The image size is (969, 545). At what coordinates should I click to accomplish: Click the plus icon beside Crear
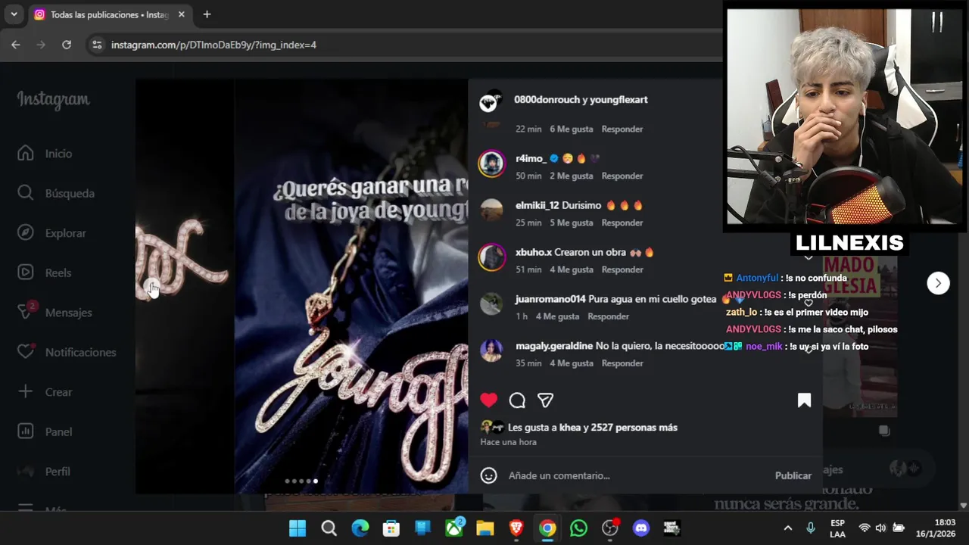26,391
